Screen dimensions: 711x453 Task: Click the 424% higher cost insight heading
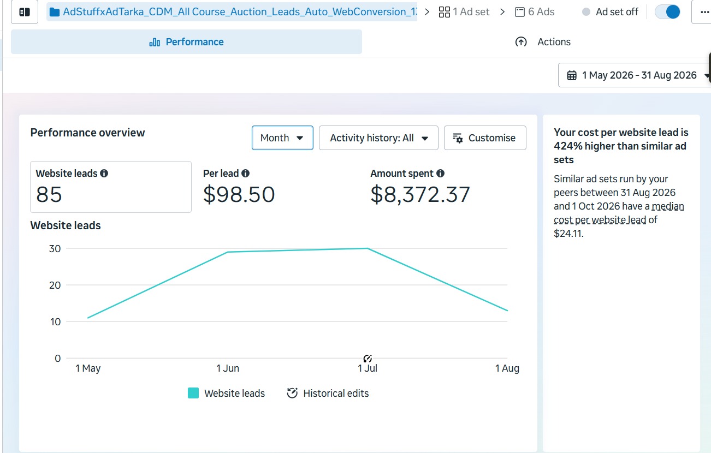(621, 146)
